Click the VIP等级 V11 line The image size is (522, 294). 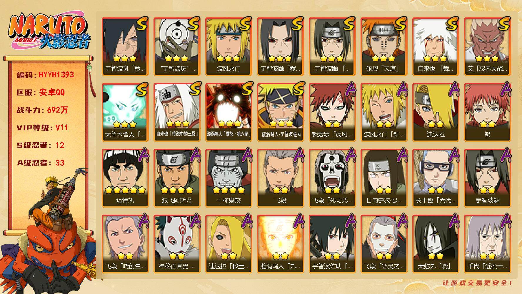[42, 128]
